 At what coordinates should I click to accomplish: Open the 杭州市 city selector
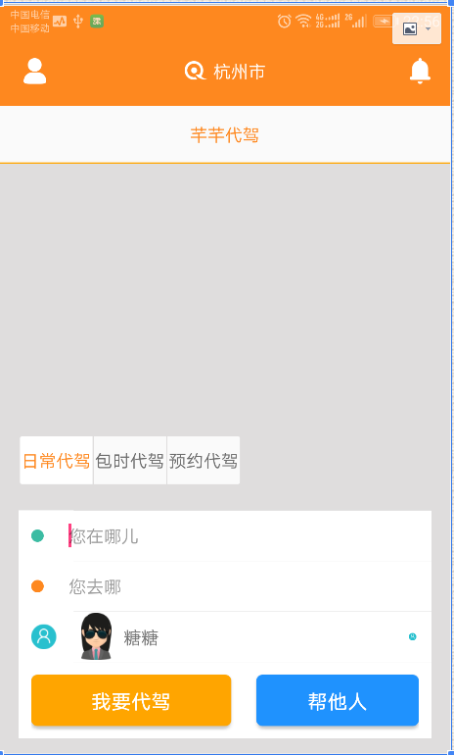pos(239,72)
